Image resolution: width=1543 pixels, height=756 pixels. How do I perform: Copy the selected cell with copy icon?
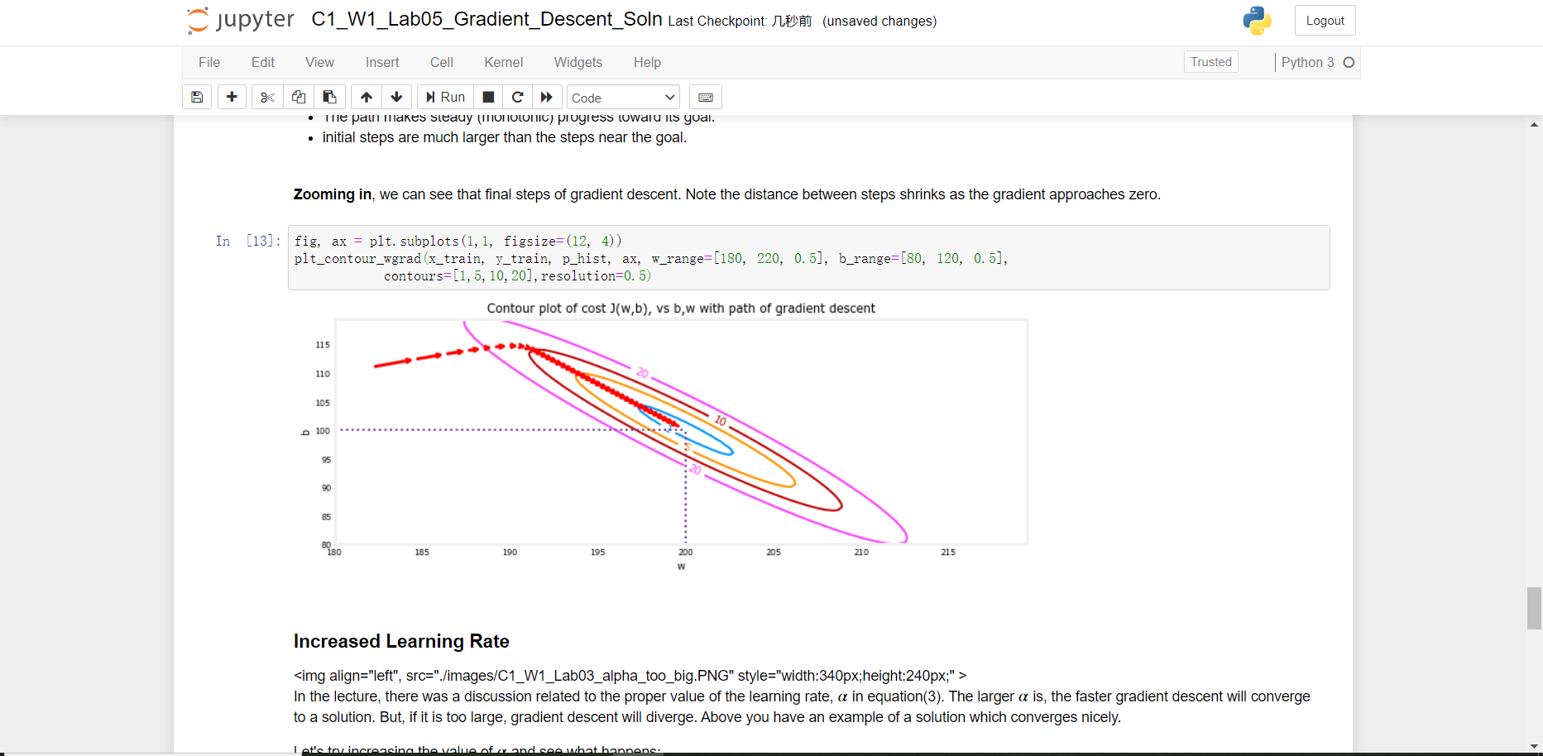coord(299,97)
